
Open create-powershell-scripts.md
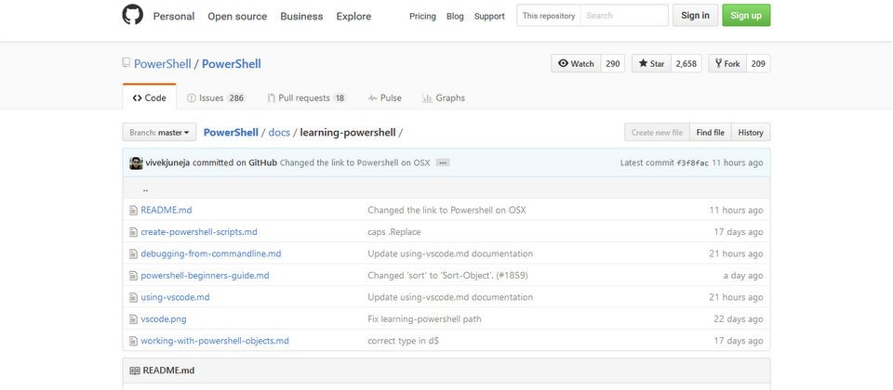click(x=199, y=232)
